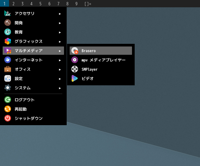Click the globe icon for インターネット
The width and height of the screenshot is (200, 166).
point(8,60)
